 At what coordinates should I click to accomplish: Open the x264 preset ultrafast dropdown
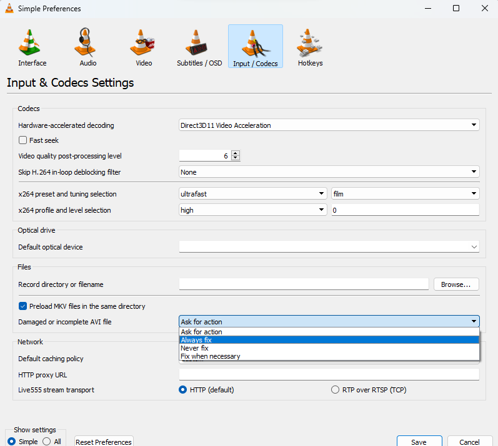[253, 193]
